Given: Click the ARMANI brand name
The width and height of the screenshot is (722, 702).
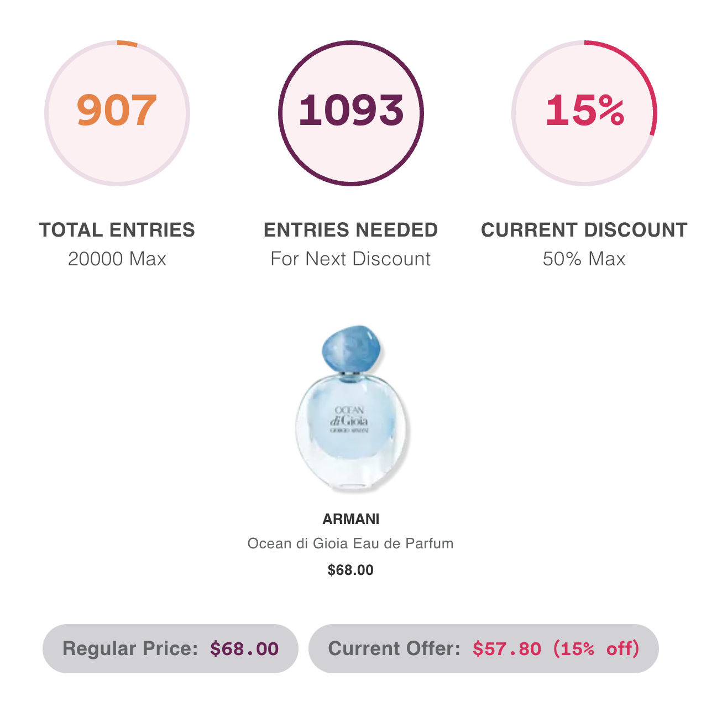Looking at the screenshot, I should (351, 519).
